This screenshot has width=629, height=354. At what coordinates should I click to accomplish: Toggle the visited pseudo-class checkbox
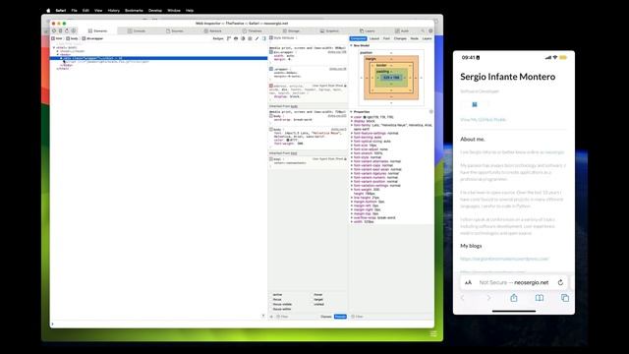pos(312,304)
